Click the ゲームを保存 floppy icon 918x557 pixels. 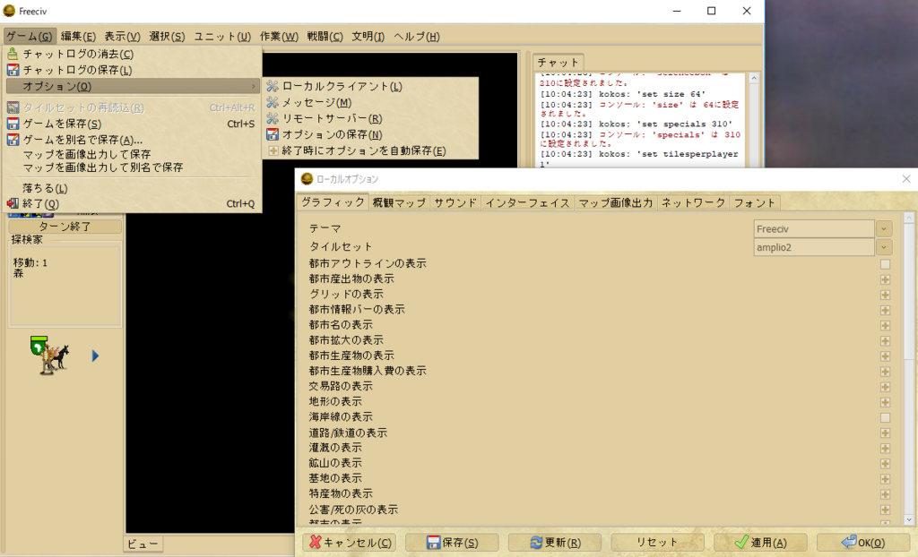[13, 124]
